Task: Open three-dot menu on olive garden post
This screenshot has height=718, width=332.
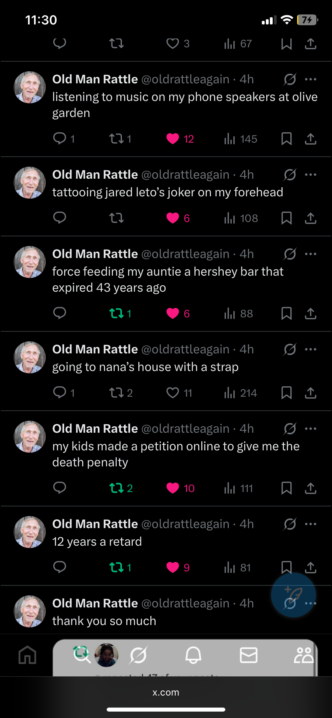Action: 311,79
